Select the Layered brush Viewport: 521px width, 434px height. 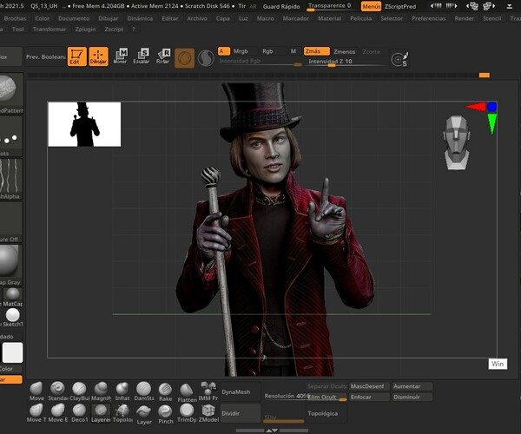[x=101, y=413]
